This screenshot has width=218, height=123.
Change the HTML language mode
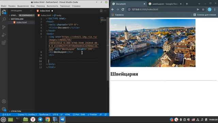click(67, 114)
